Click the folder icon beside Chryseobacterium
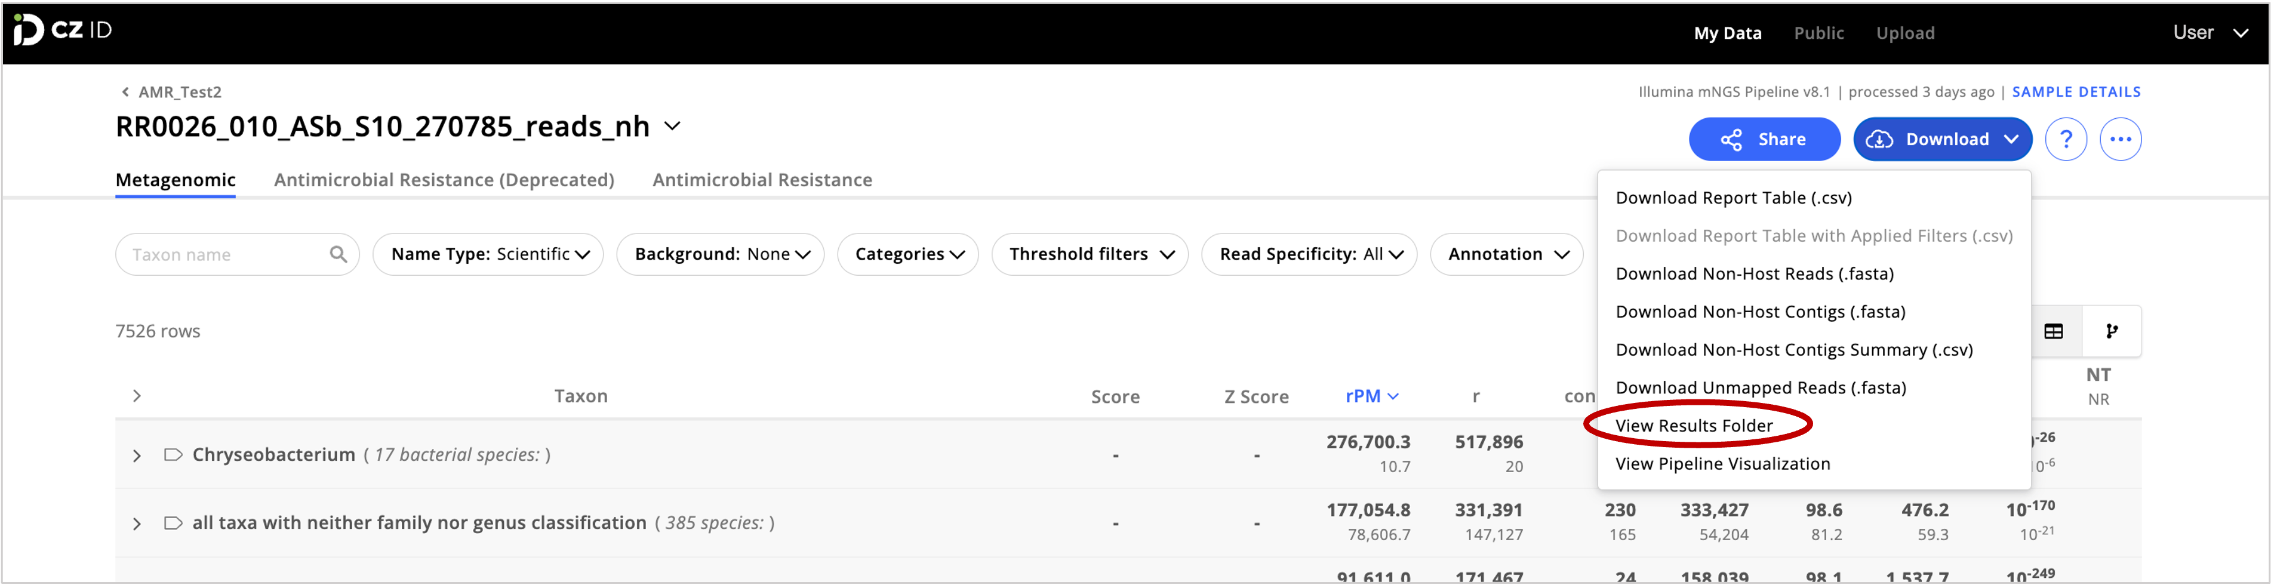Screen dimensions: 2271x585 (173, 455)
